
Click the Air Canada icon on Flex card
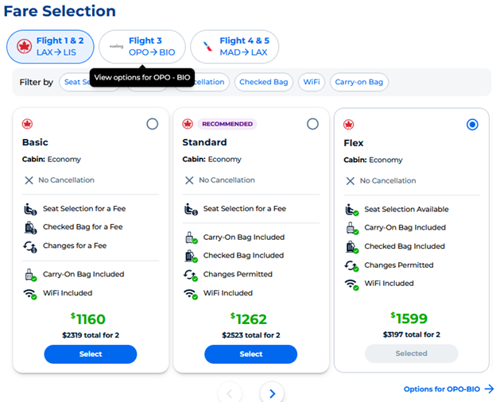[x=349, y=125]
